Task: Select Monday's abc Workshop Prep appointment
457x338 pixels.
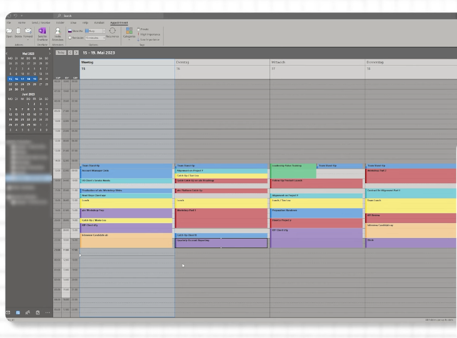Action: coord(126,213)
